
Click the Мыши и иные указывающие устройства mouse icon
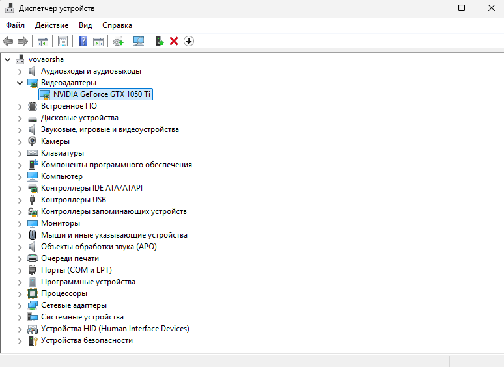pos(32,235)
